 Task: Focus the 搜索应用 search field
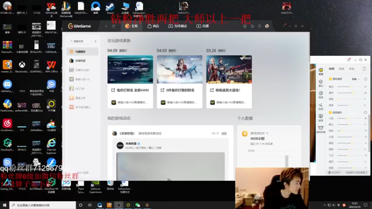click(x=80, y=41)
